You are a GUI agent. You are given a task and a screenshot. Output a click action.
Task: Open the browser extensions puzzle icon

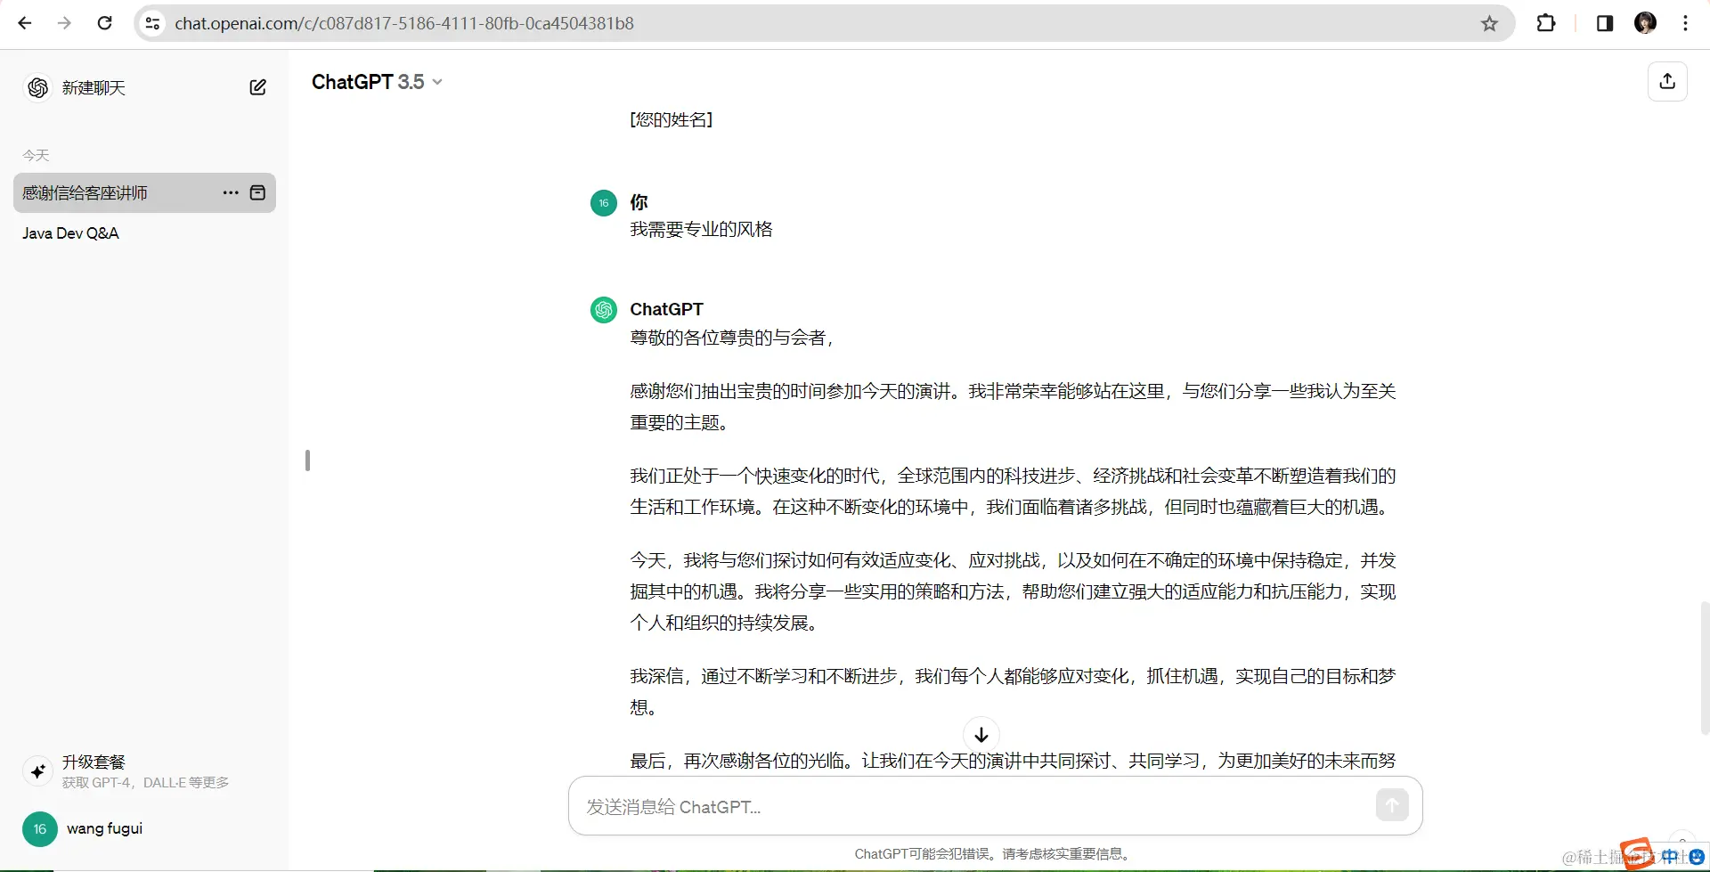pos(1546,23)
